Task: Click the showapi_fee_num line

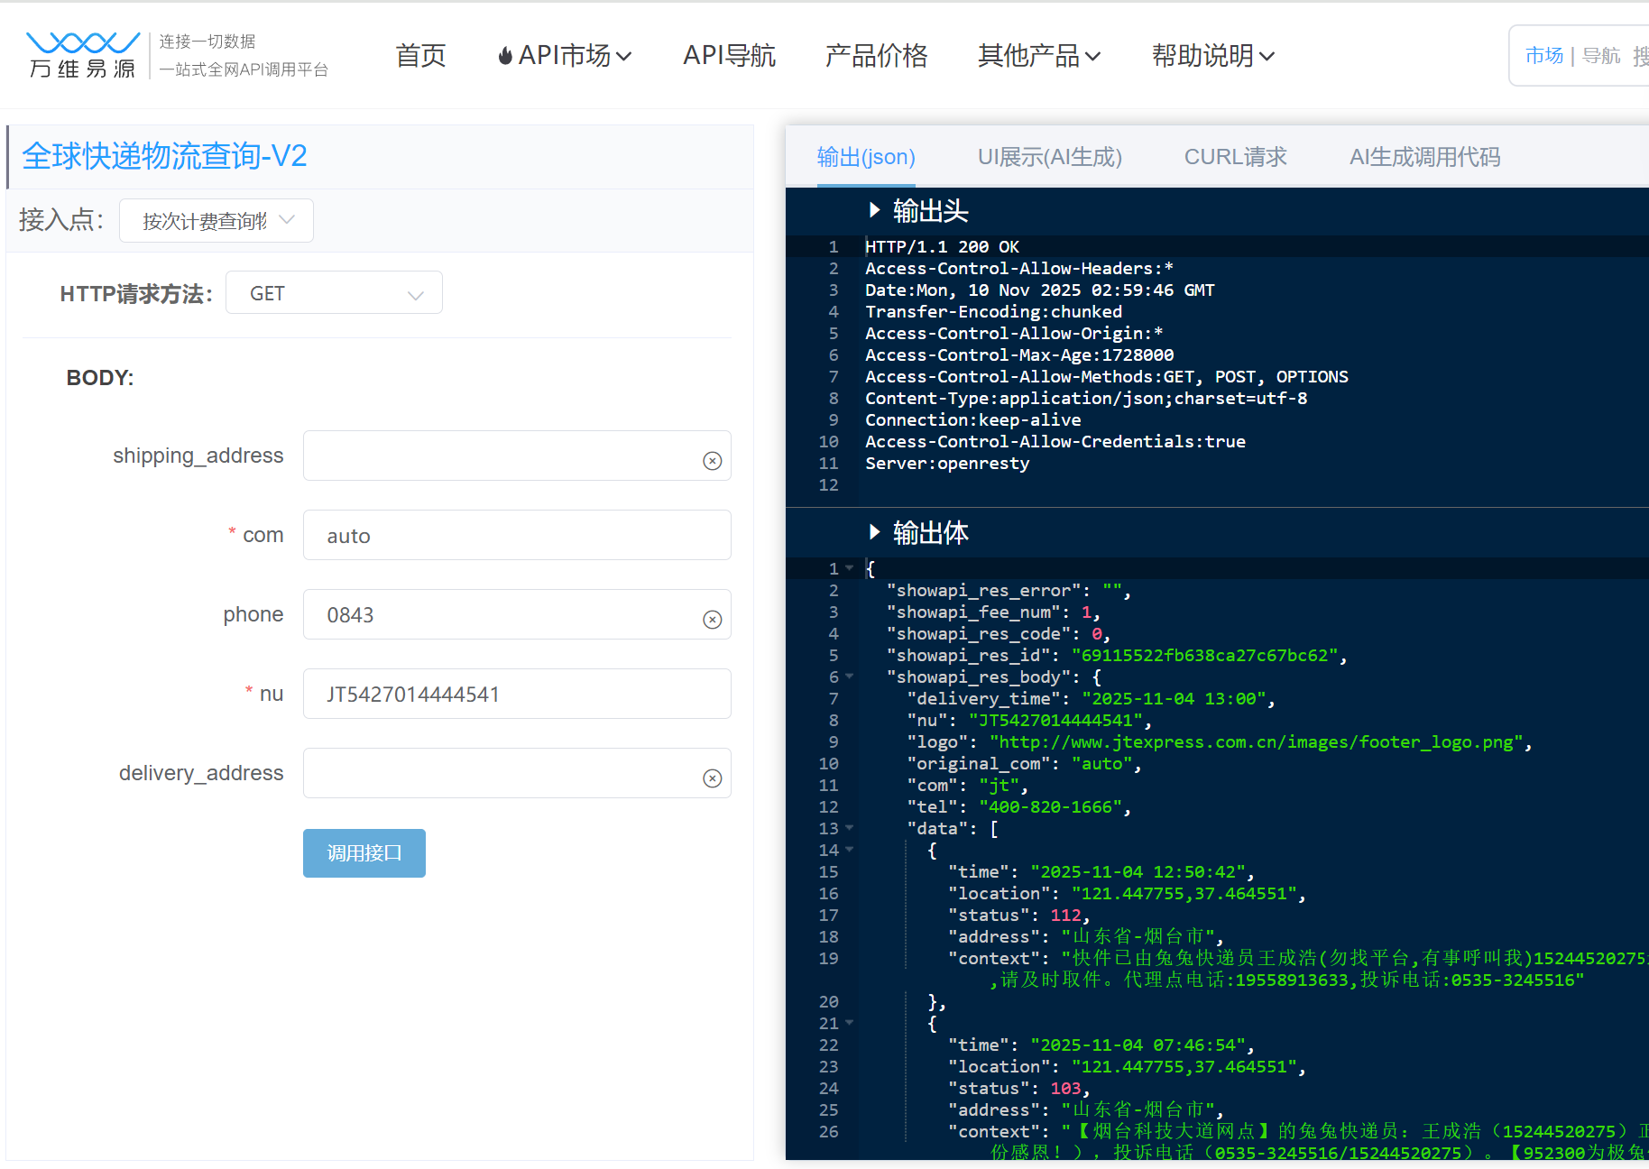Action: 993,612
